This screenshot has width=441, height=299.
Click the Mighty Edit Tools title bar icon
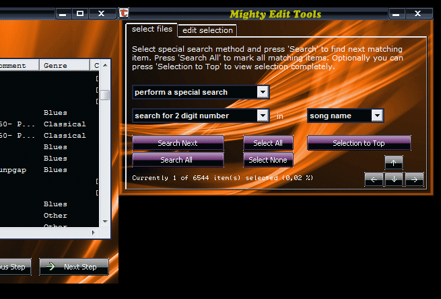point(124,13)
